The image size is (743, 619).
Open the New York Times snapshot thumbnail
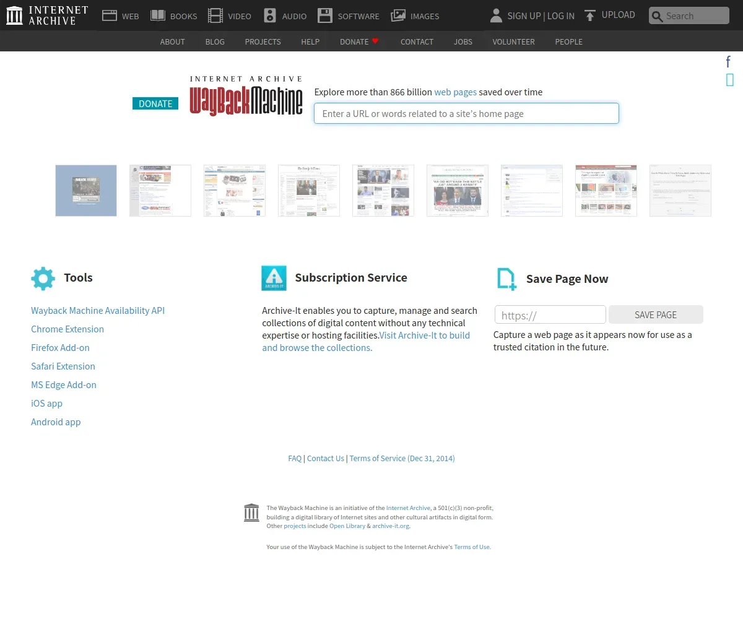[309, 191]
